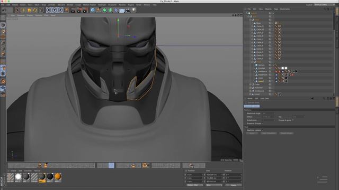Open the Size mode dropdown in Coordinates
The width and height of the screenshot is (339, 190).
click(x=214, y=185)
